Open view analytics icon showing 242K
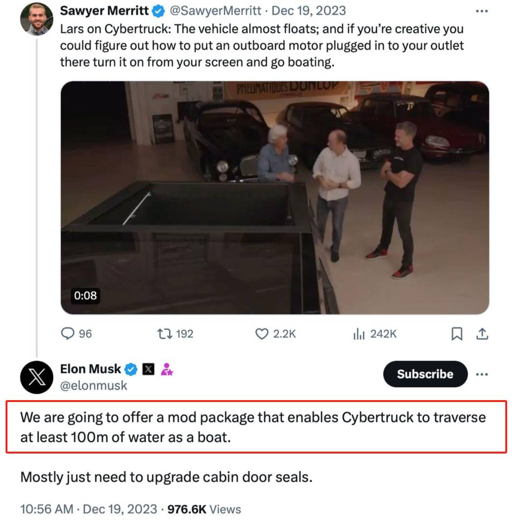This screenshot has height=525, width=522. tap(359, 334)
